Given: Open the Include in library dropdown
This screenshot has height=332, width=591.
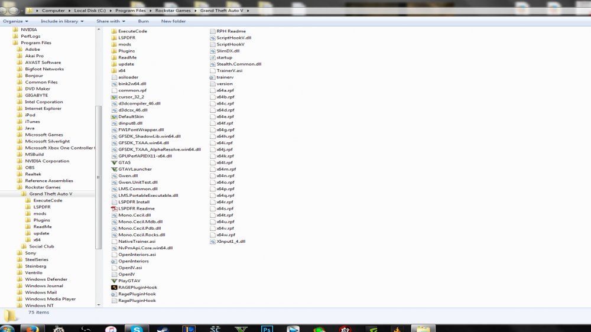Looking at the screenshot, I should point(62,21).
